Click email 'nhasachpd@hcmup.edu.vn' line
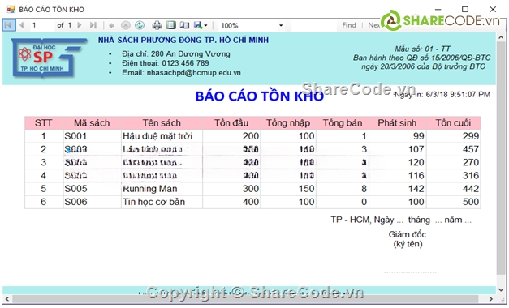Viewport: 509px width, 308px height. (x=181, y=73)
